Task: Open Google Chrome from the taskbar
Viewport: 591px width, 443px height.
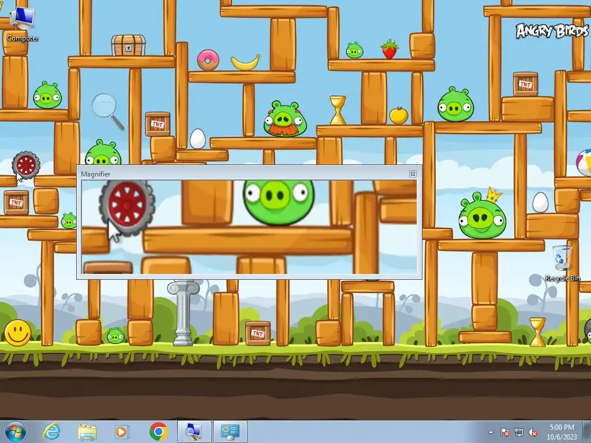Action: tap(158, 431)
